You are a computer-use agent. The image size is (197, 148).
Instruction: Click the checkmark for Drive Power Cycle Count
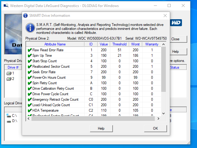30,94
